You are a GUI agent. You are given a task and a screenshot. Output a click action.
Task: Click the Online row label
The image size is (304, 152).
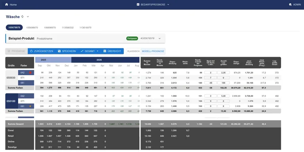11,142
